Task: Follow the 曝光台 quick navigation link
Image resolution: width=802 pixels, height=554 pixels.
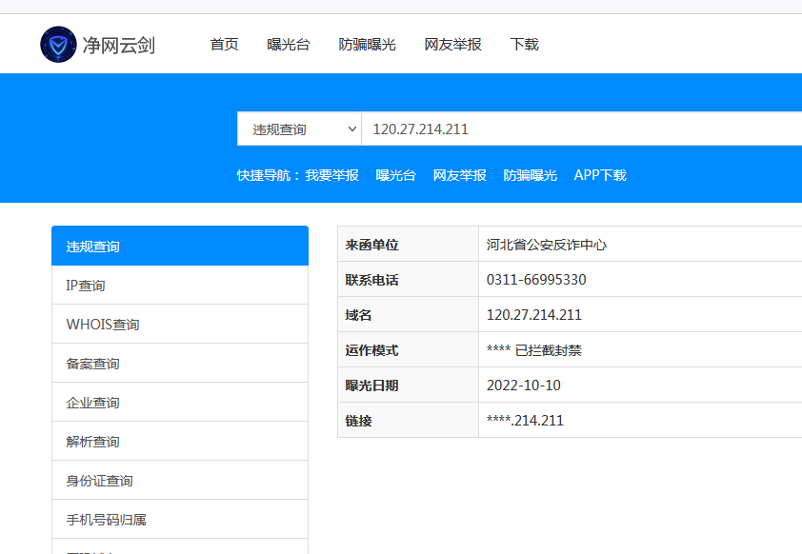Action: tap(396, 175)
